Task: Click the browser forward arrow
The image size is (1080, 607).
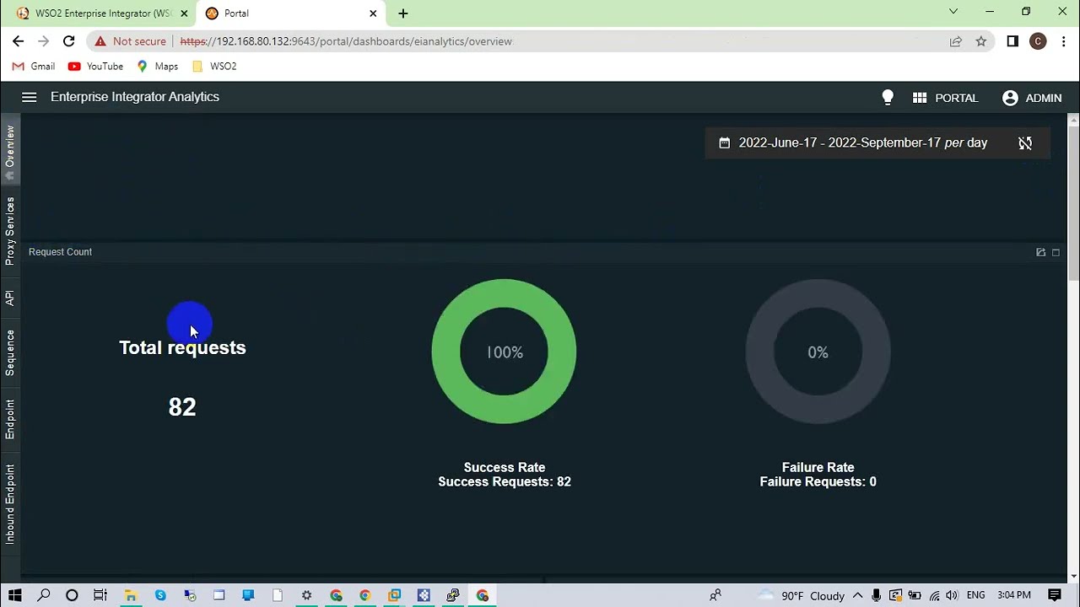Action: point(43,40)
